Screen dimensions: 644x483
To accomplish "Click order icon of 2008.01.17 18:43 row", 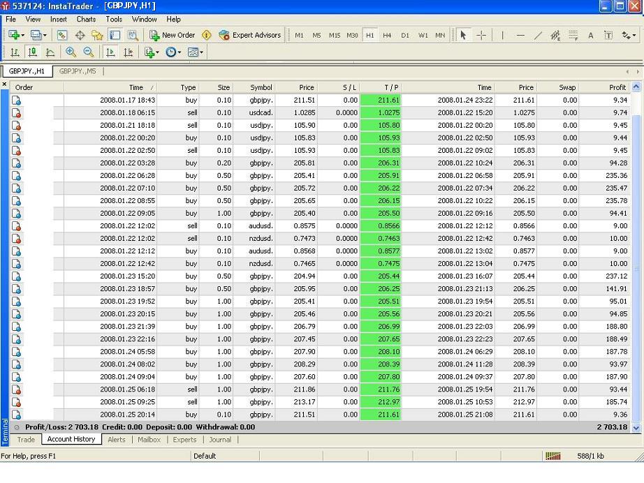I will pos(17,100).
